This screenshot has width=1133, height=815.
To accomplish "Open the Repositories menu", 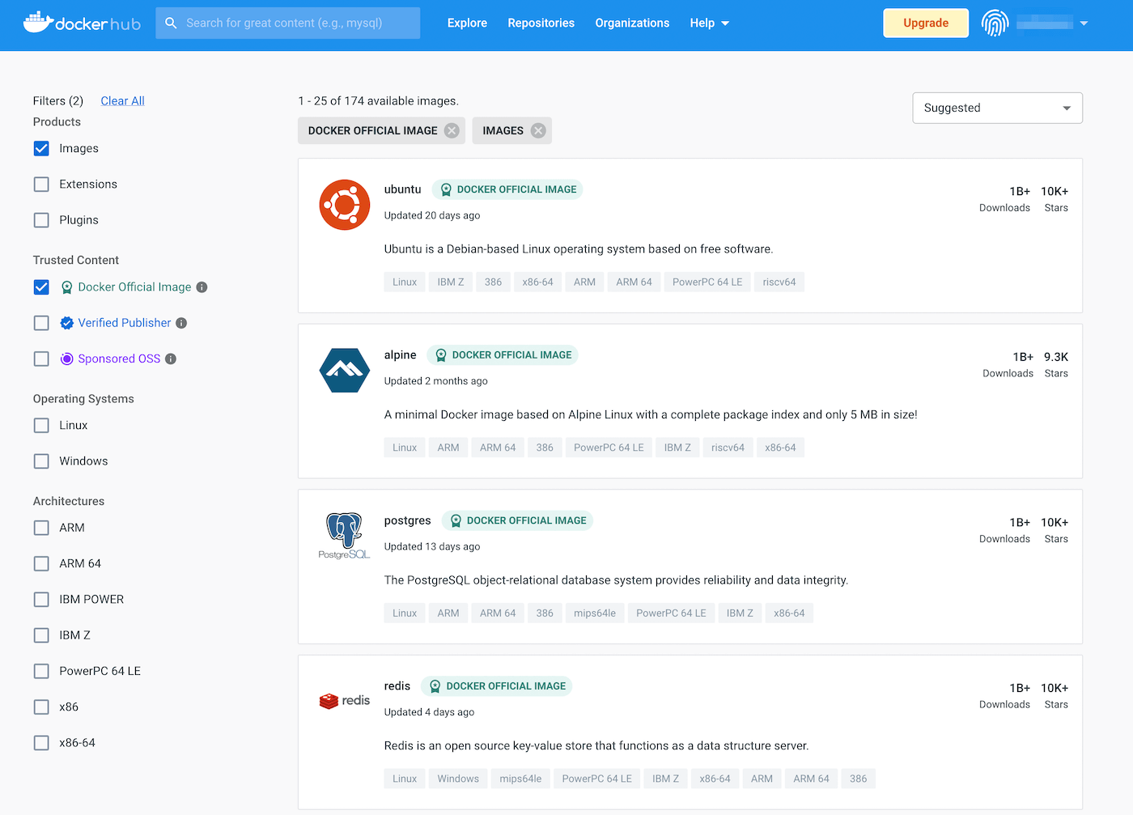I will coord(541,23).
